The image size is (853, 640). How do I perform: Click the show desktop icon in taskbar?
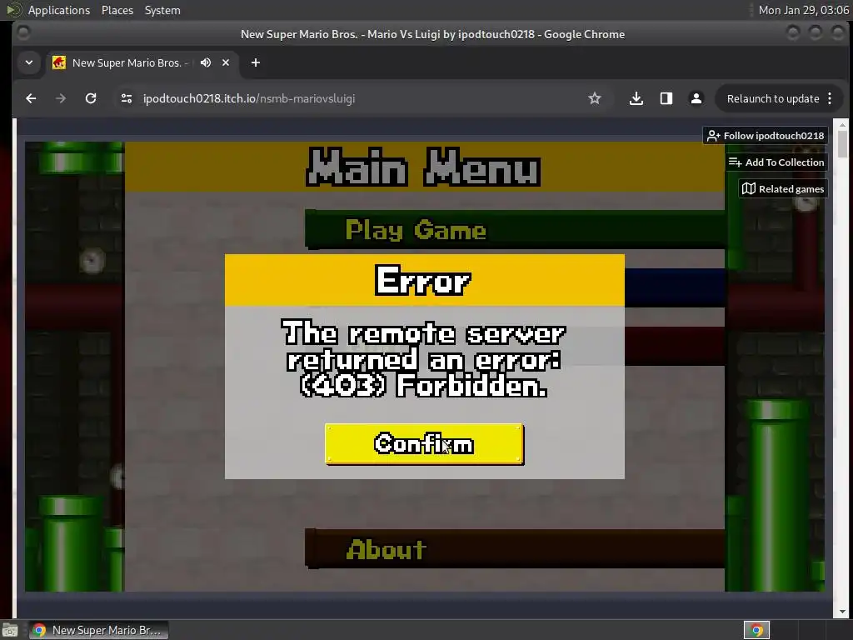tap(10, 630)
